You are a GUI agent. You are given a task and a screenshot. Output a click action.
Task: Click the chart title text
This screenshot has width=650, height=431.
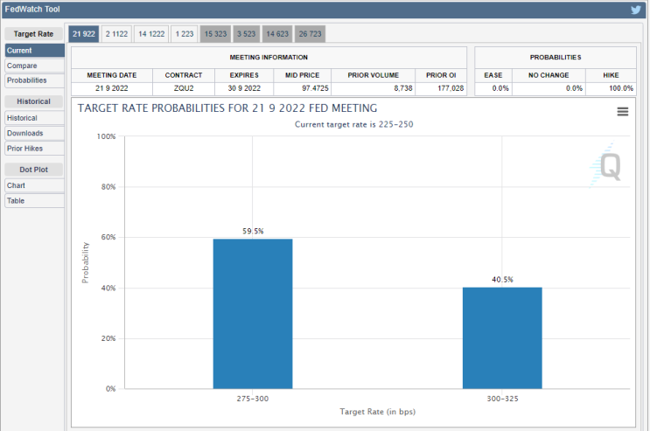pyautogui.click(x=227, y=108)
